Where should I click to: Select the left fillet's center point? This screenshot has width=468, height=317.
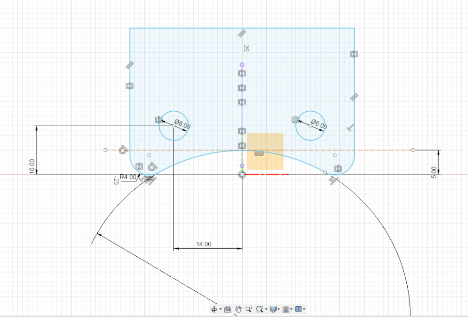click(x=149, y=155)
